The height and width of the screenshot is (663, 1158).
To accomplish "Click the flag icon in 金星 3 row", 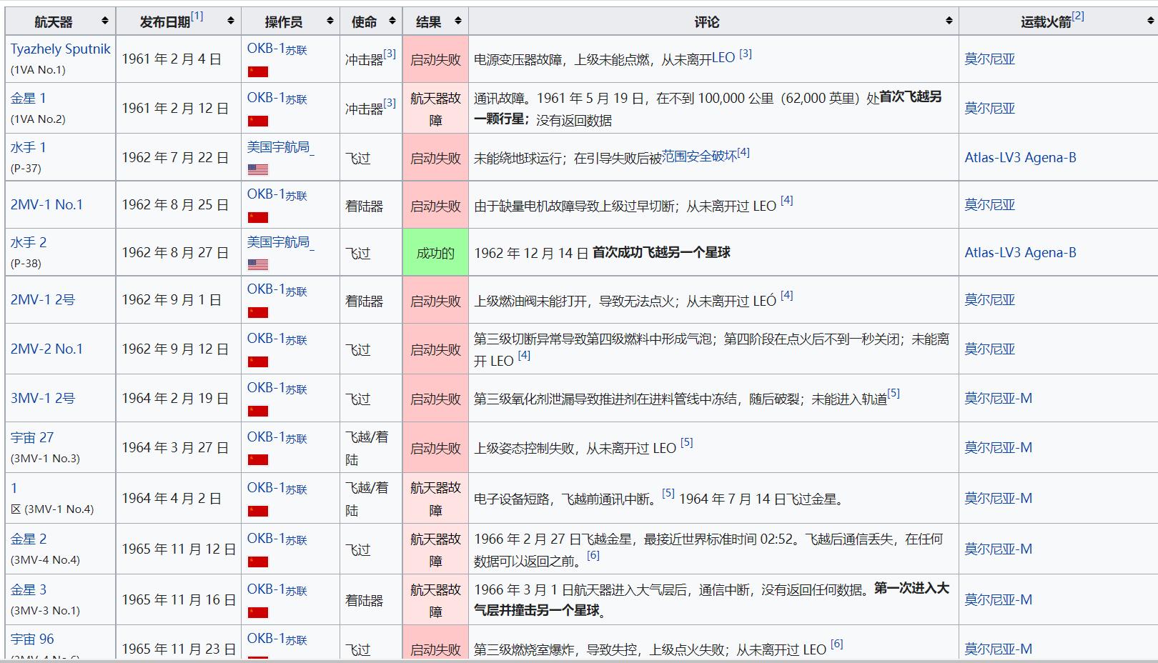I will (257, 612).
